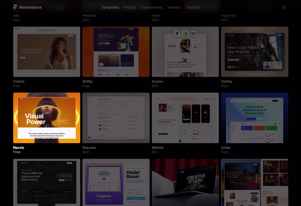Viewport: 301px width, 206px height.
Task: Click the Resumix template title
Action: (x=89, y=148)
